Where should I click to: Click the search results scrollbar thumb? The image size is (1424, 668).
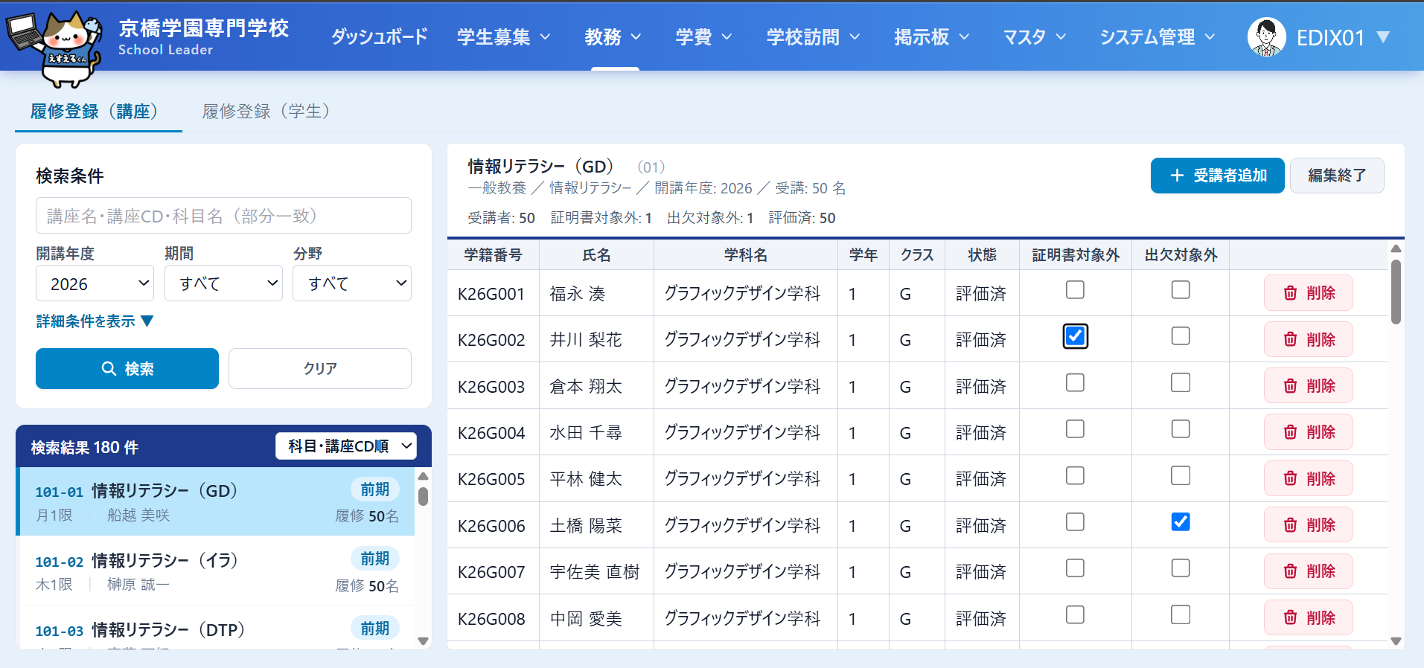(x=423, y=496)
